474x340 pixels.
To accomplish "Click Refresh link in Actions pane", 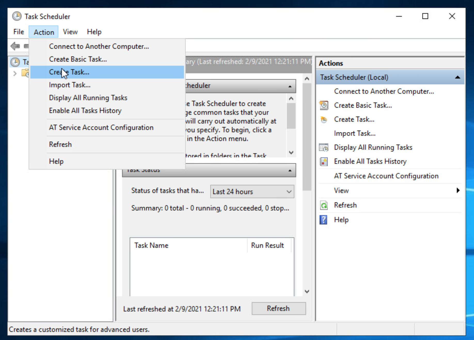I will [345, 205].
